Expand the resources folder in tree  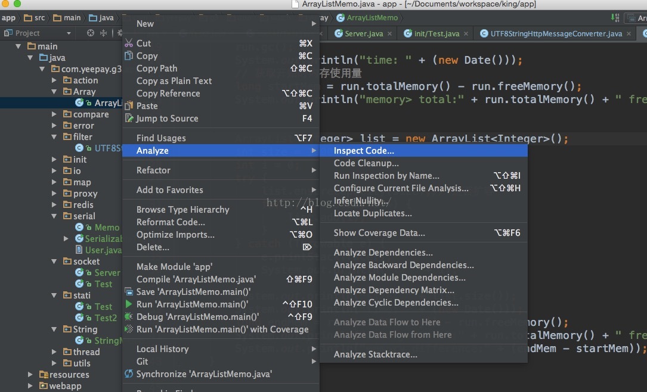pos(30,375)
